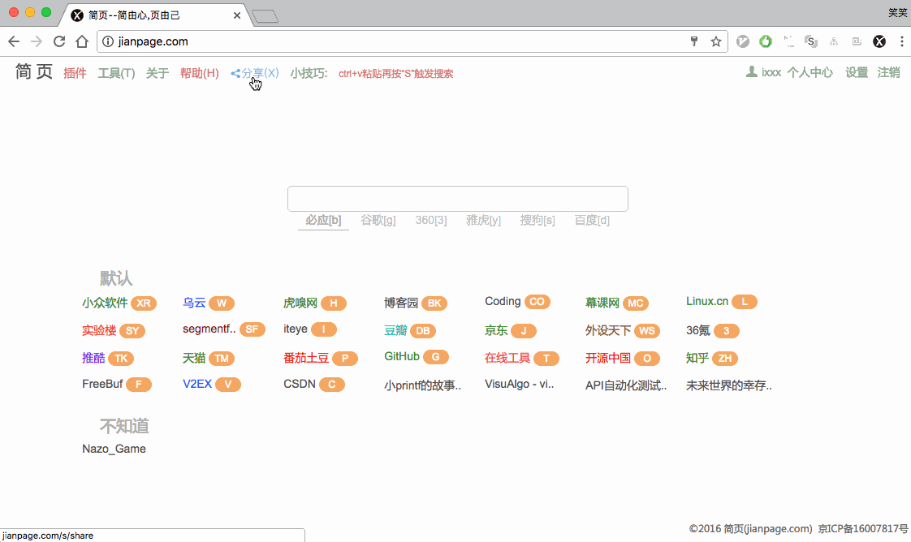Open the segmentf.. bookmark
The height and width of the screenshot is (542, 911).
[209, 329]
